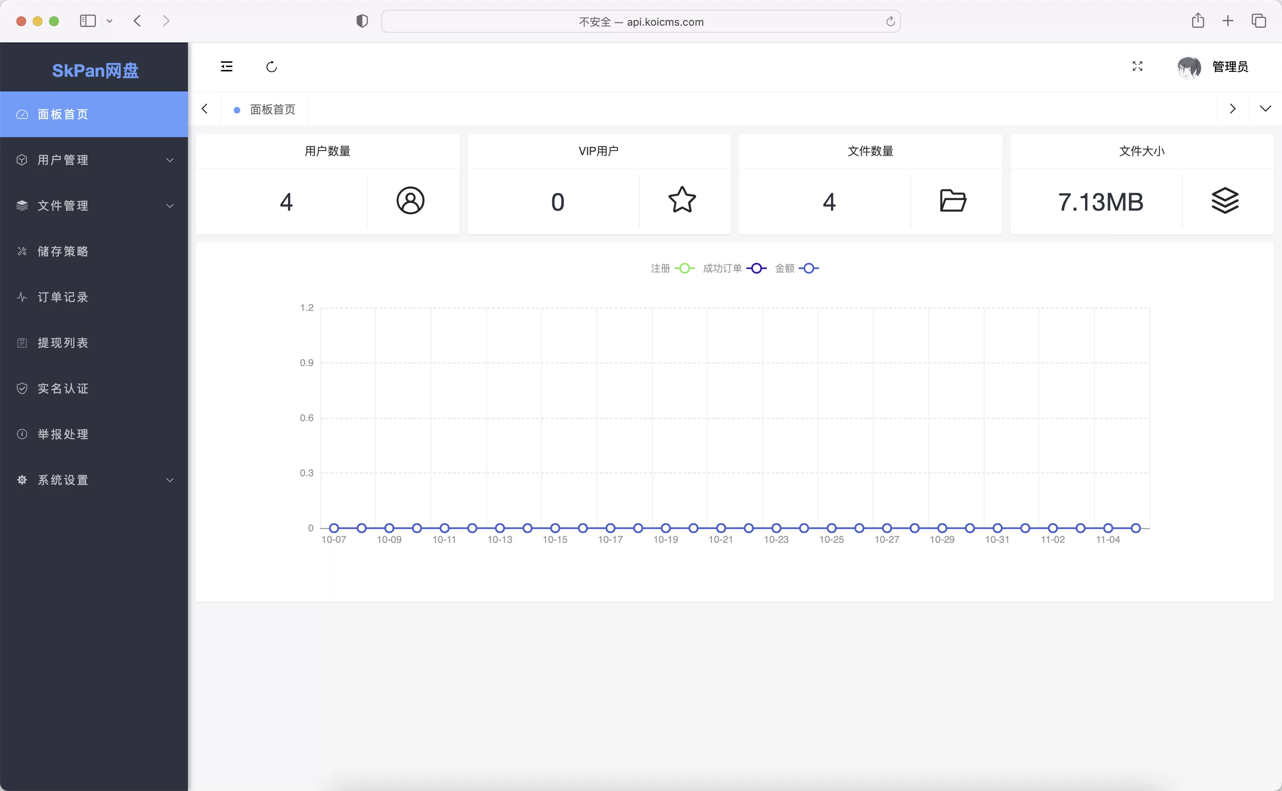
Task: Show Safari tab overview
Action: [1258, 21]
